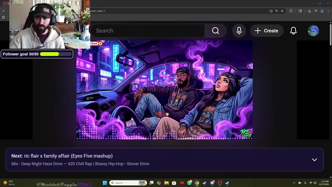The image size is (332, 187).
Task: Open YouTube notifications bell
Action: point(293,31)
